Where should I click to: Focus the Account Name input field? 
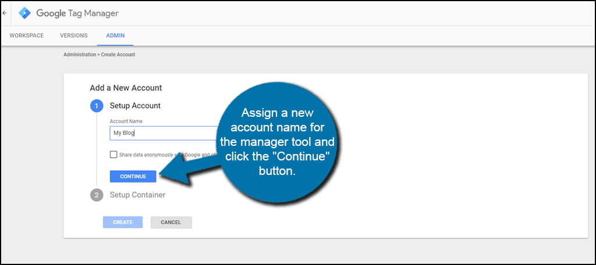coord(164,133)
